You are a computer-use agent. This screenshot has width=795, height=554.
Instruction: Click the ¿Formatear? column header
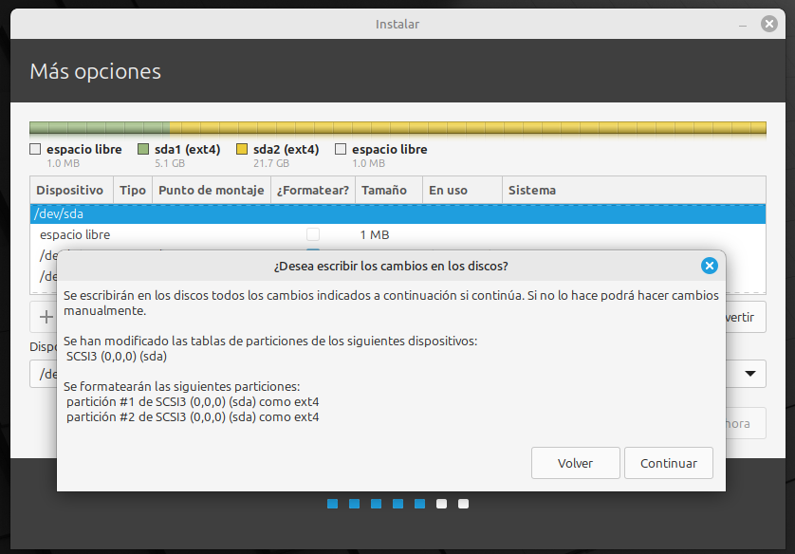pos(313,190)
